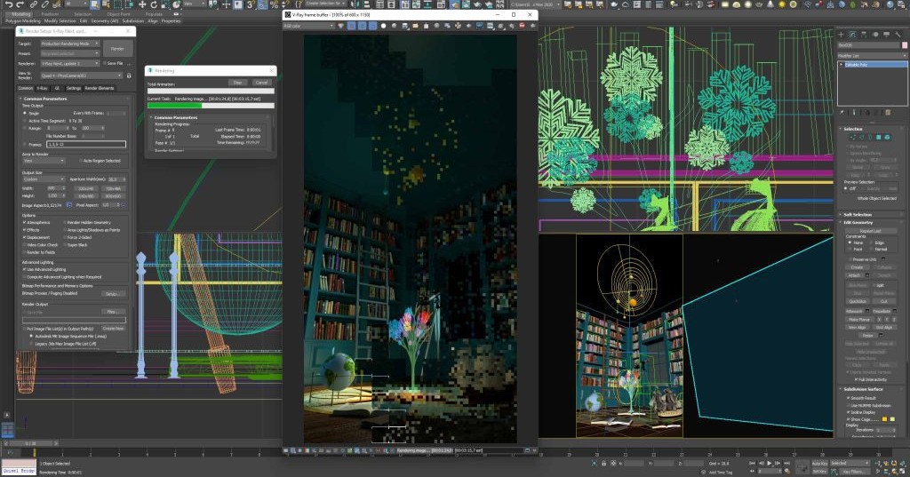Viewport: 910px width, 477px height.
Task: Open the Area to Render dropdown
Action: pyautogui.click(x=44, y=161)
